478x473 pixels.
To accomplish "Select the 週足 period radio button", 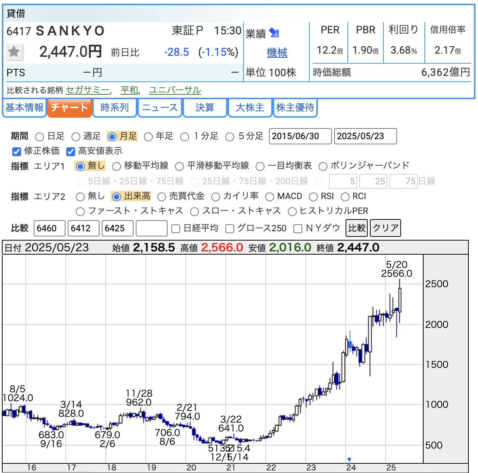I will point(76,137).
